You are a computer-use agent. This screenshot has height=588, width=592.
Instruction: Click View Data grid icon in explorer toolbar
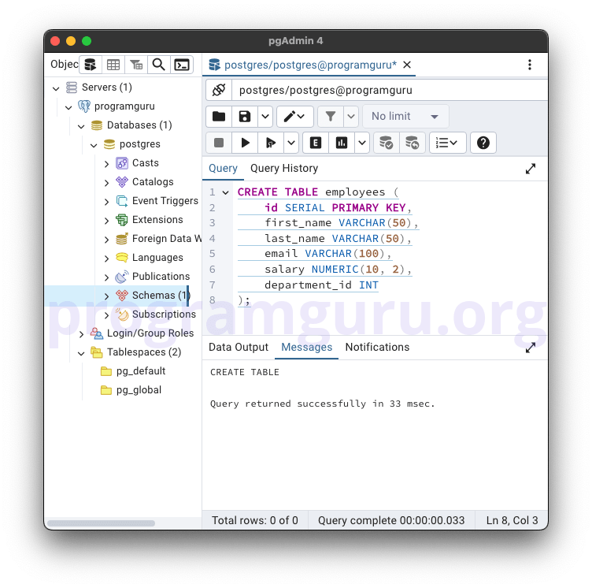(x=113, y=65)
